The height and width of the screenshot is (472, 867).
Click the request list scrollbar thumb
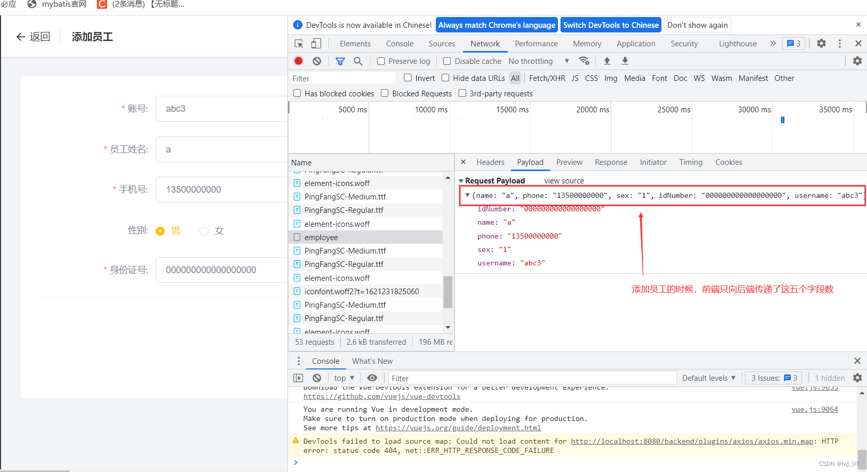(x=448, y=292)
